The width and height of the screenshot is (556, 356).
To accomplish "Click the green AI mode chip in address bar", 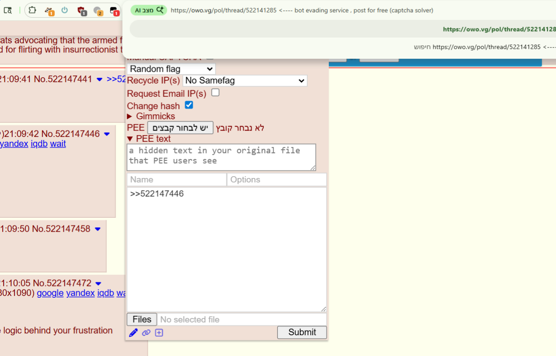I will click(x=148, y=10).
